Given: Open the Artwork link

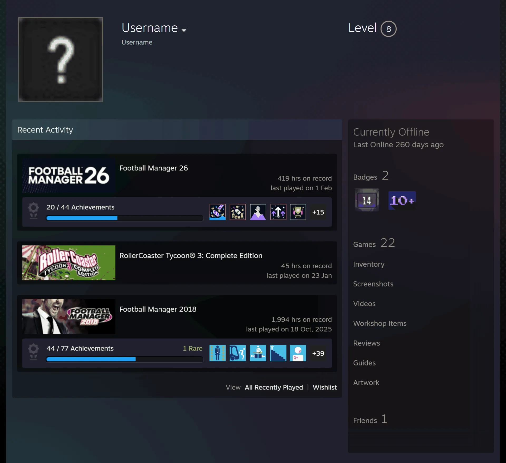Looking at the screenshot, I should [366, 383].
